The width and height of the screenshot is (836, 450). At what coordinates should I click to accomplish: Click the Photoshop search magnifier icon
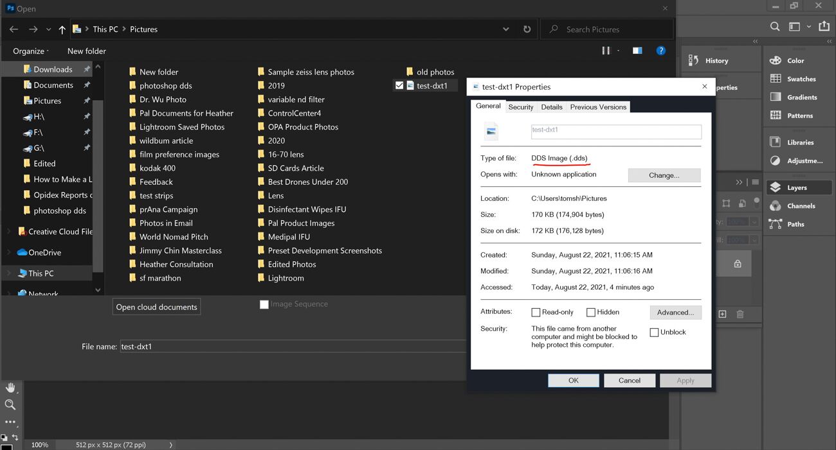click(x=776, y=27)
